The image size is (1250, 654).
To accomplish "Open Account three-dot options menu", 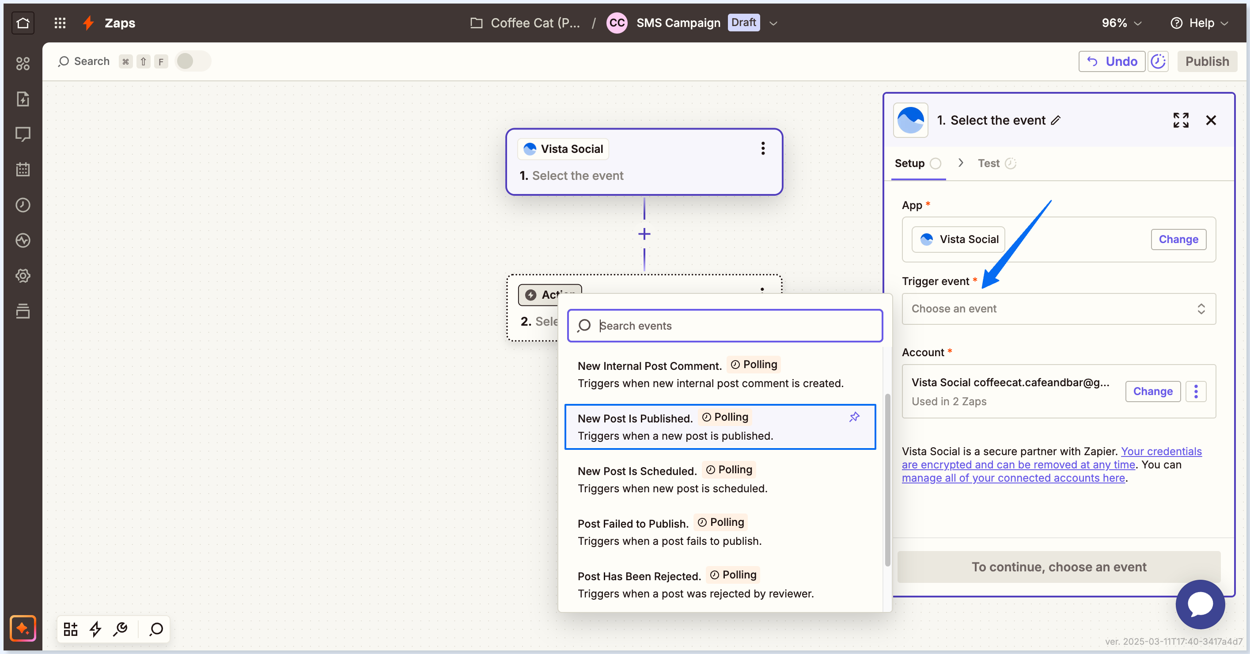I will (1196, 392).
